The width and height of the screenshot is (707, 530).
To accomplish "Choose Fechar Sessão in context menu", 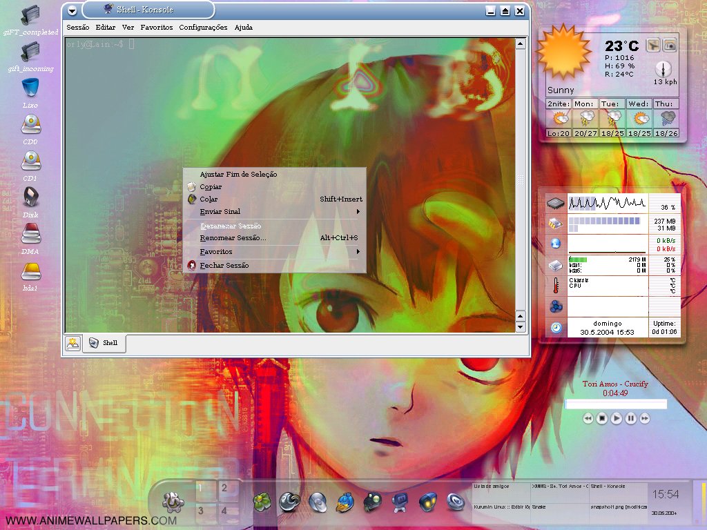I will click(x=275, y=265).
